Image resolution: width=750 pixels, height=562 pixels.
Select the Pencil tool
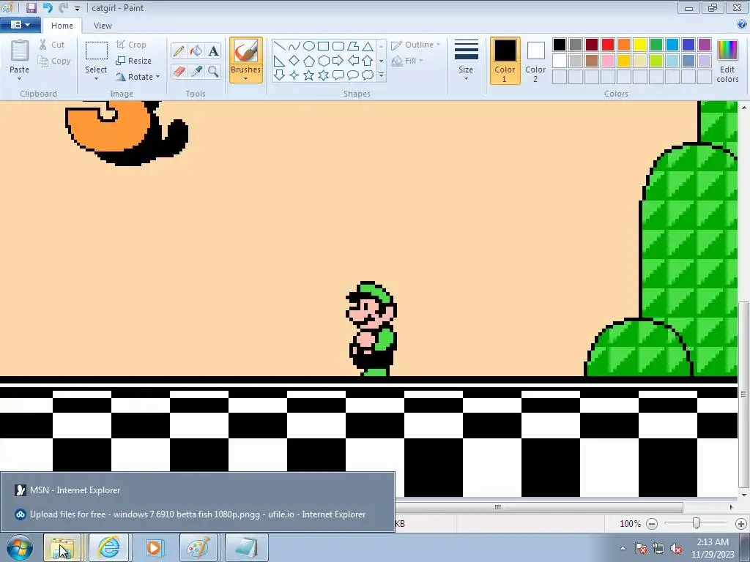179,50
